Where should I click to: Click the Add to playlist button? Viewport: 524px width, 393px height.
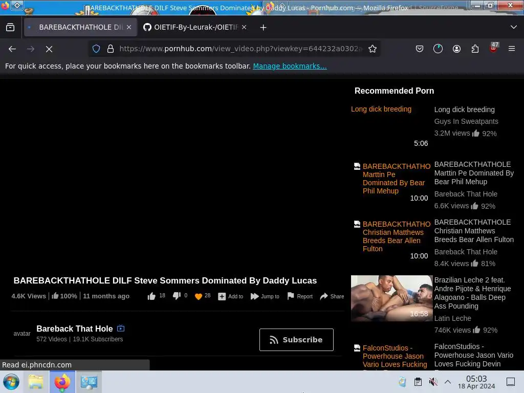pos(230,296)
